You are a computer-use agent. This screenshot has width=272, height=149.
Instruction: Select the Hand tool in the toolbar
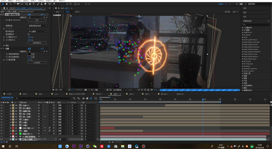coord(7,4)
